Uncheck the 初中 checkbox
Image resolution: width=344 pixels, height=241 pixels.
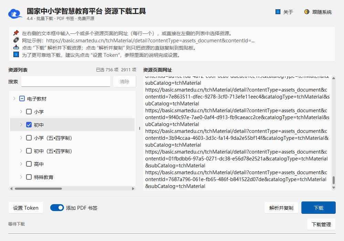29,125
